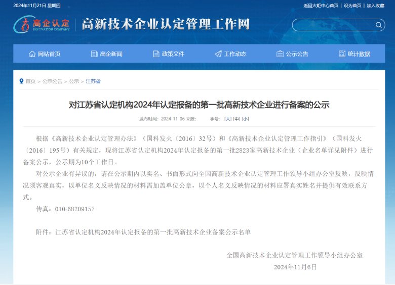Click the 设为首页 link
The height and width of the screenshot is (285, 395).
352,6
